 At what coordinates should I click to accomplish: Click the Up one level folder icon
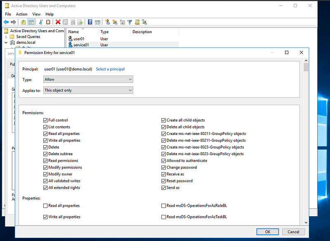click(x=24, y=22)
